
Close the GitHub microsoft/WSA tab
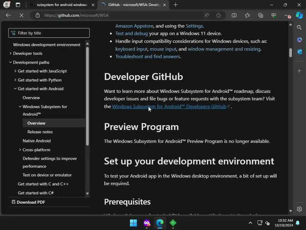(x=165, y=5)
